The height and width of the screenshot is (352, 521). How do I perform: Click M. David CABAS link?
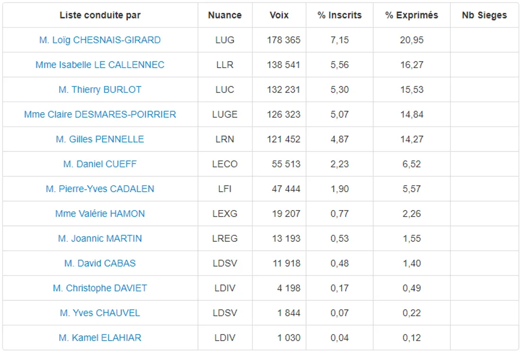[100, 264]
